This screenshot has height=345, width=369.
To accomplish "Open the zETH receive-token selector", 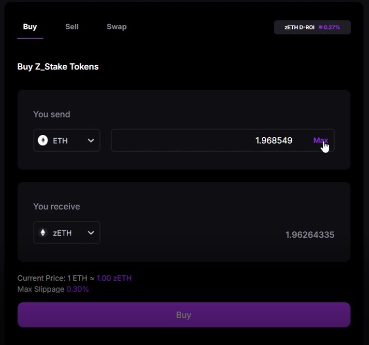I will point(67,232).
